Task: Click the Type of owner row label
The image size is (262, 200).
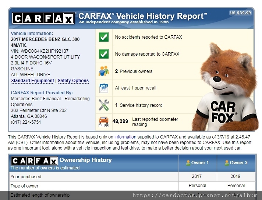Action: coord(24,186)
